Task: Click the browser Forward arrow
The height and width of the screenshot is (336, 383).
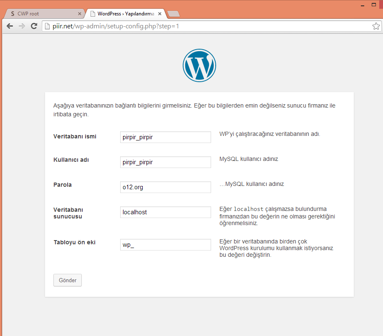Action: [22, 26]
